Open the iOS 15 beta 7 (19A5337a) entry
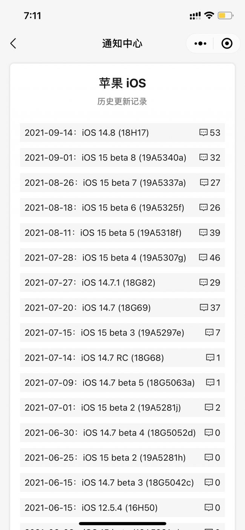Screen dimensions: 245x530 (x=106, y=183)
